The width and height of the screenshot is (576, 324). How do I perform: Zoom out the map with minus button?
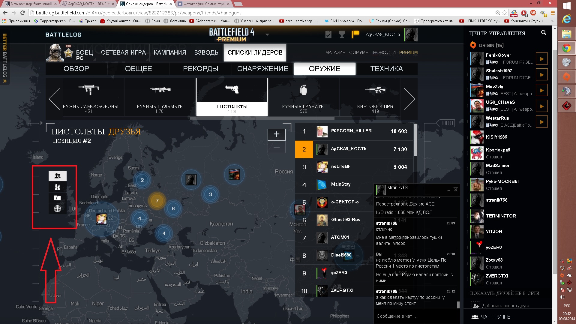(276, 147)
